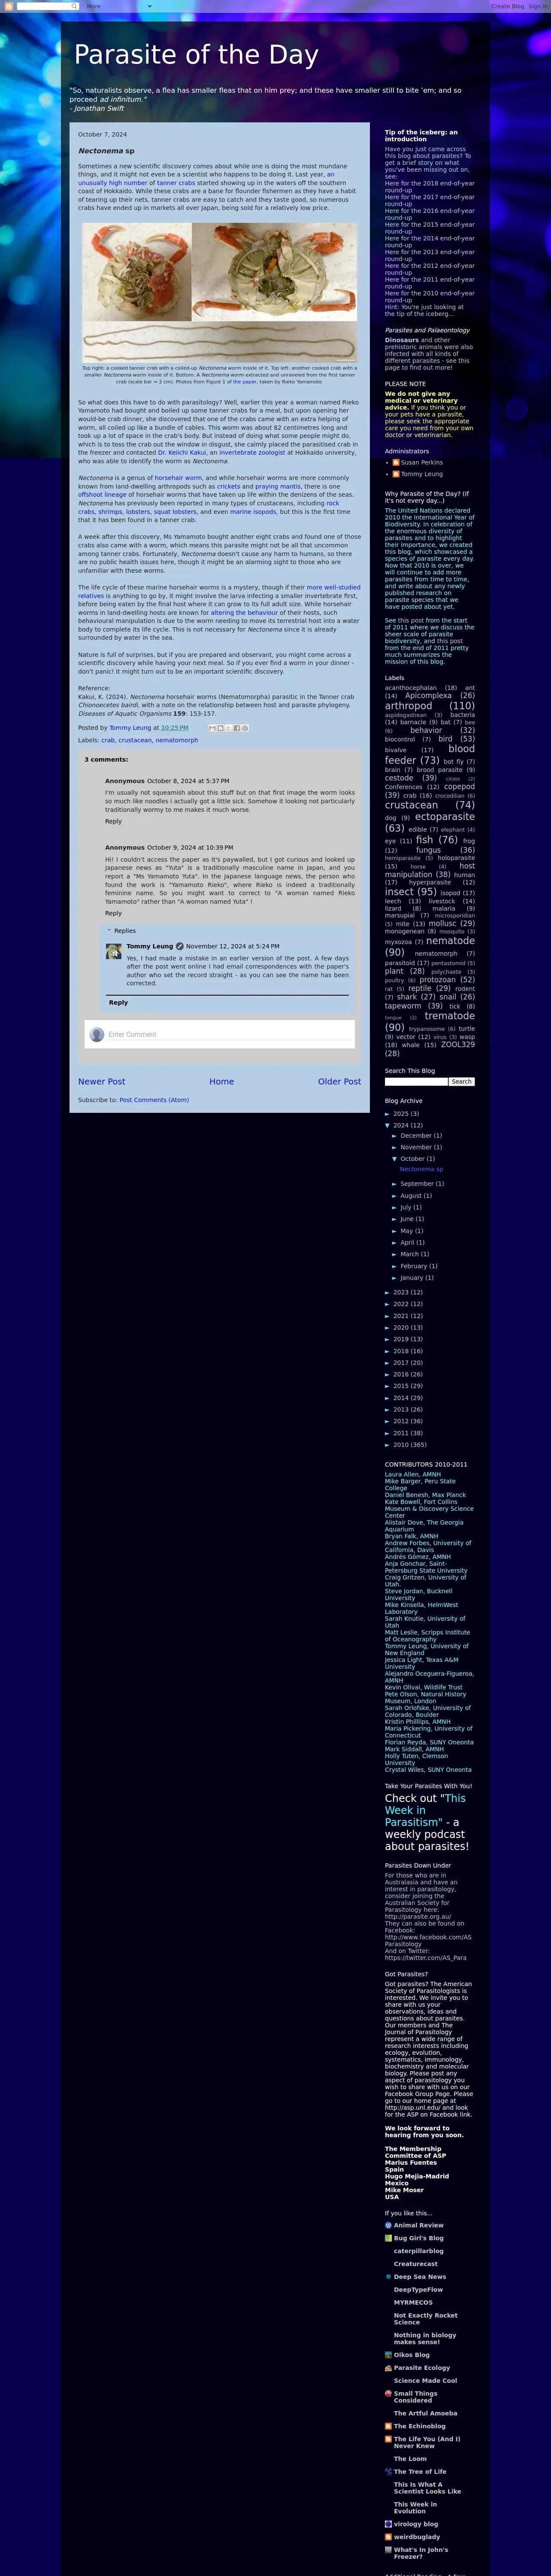Viewport: 551px width, 2576px height.
Task: Open the Dr. Keiichi Kakui link
Action: [181, 452]
